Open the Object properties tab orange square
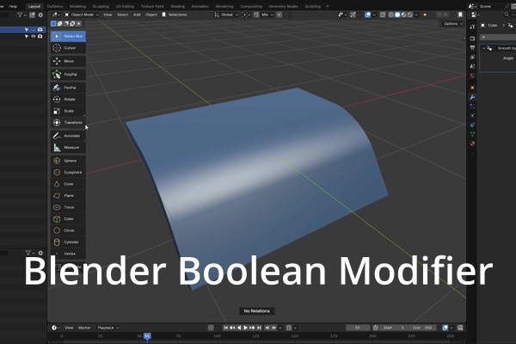The width and height of the screenshot is (516, 344). coord(472,88)
